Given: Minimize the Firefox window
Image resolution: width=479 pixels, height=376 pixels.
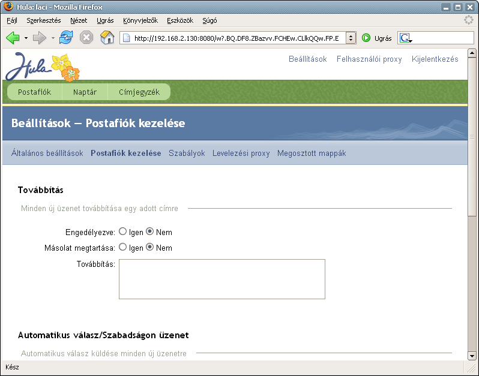Looking at the screenshot, I should [447, 7].
